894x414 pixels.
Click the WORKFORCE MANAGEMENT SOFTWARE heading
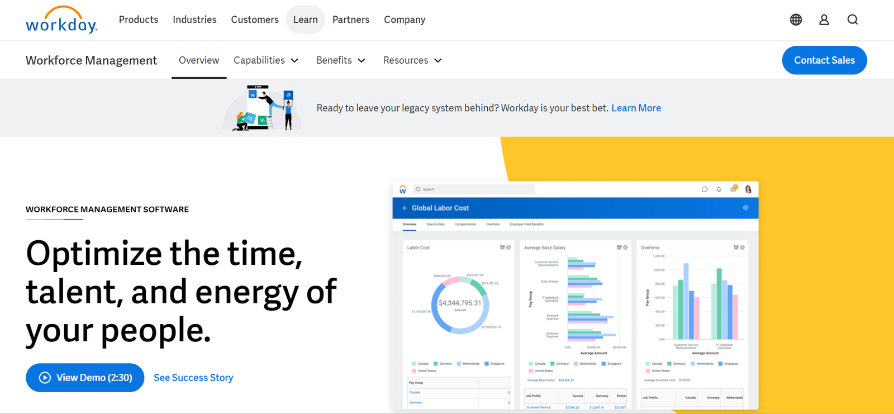click(107, 210)
